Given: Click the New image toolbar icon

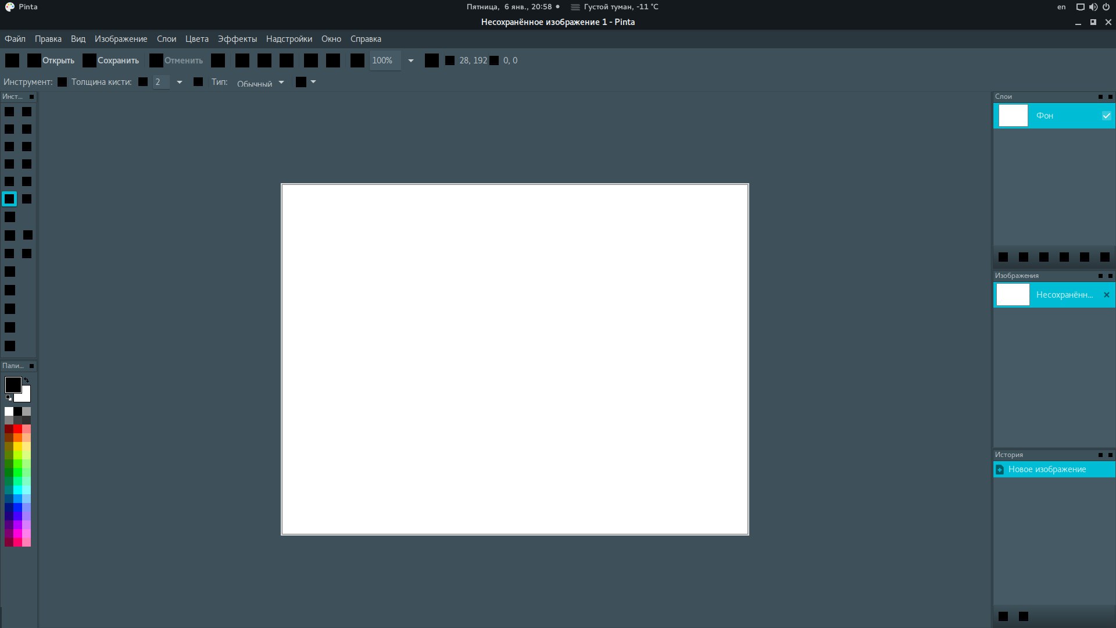Looking at the screenshot, I should (x=12, y=60).
